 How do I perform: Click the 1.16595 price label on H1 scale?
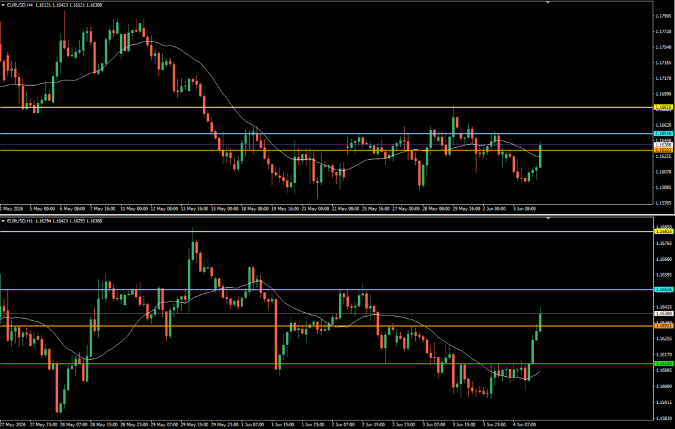click(x=663, y=275)
